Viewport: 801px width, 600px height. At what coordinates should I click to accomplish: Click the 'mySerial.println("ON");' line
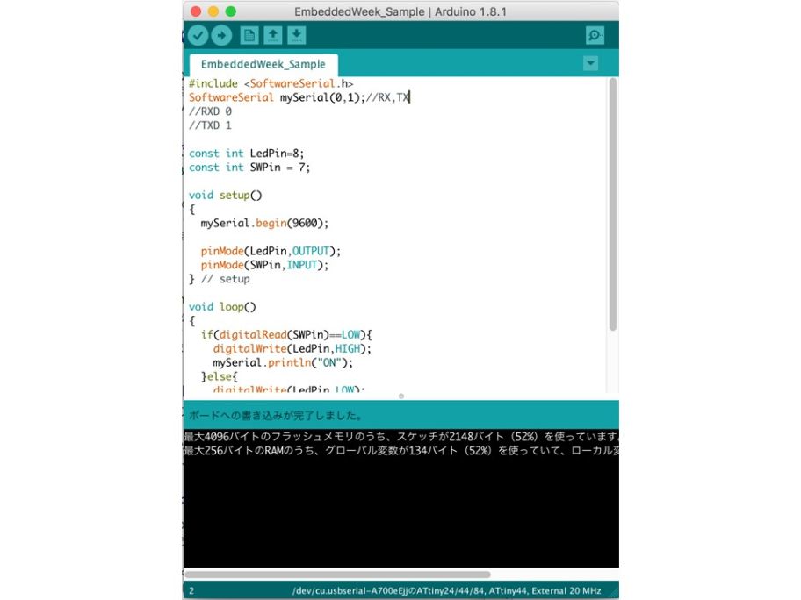[x=283, y=363]
